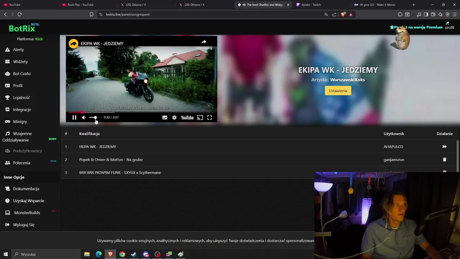
Task: Select Przejdź na wersję Premium link
Action: [x=416, y=27]
